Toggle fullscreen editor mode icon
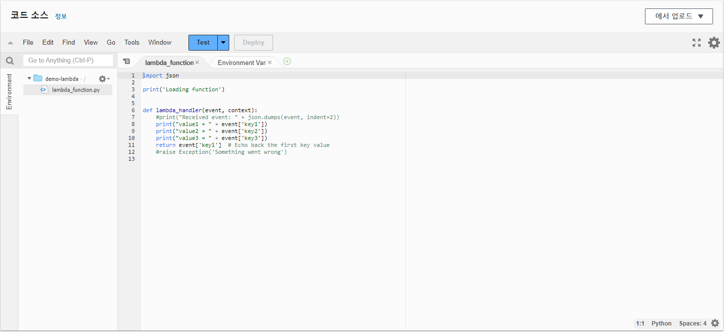Screen dimensions: 724x332 (697, 43)
